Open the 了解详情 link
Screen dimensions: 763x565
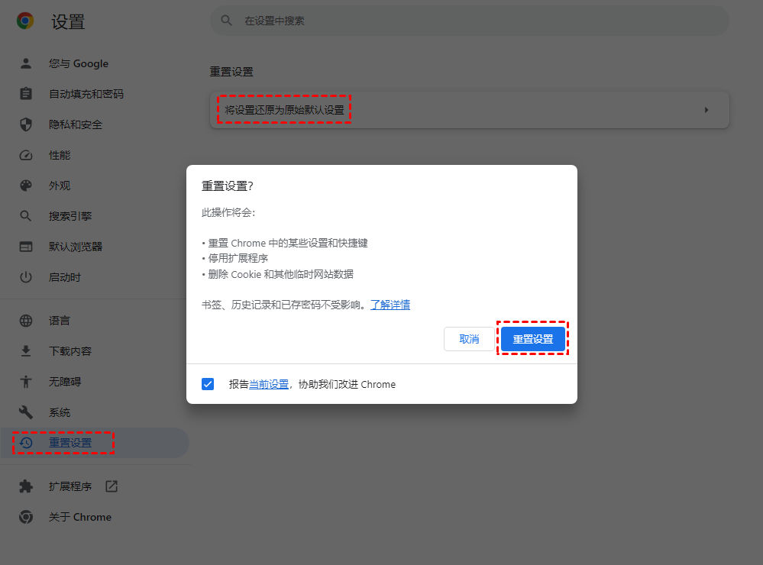390,305
